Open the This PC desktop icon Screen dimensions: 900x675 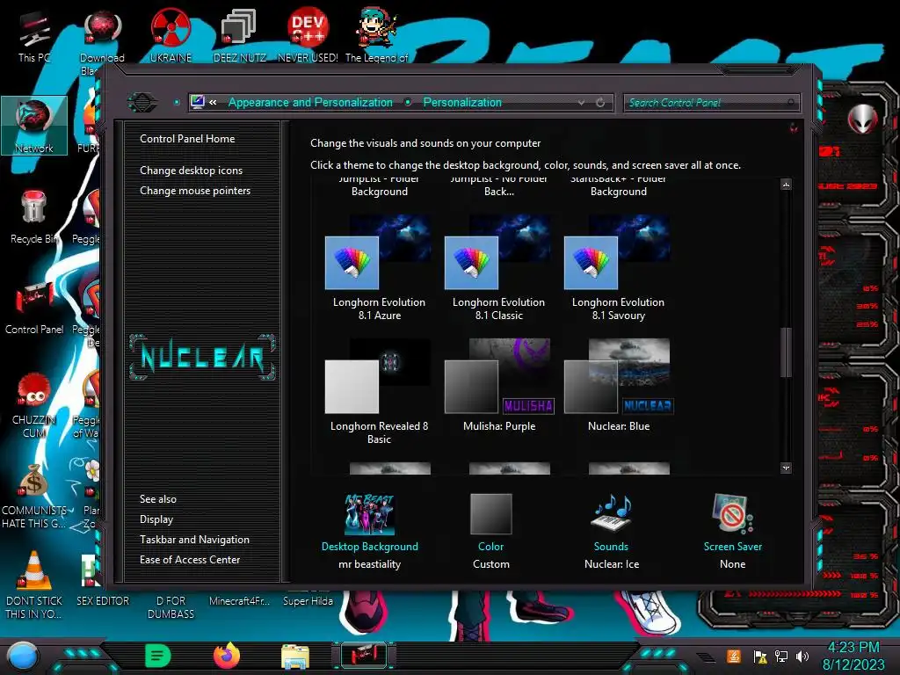(x=34, y=37)
